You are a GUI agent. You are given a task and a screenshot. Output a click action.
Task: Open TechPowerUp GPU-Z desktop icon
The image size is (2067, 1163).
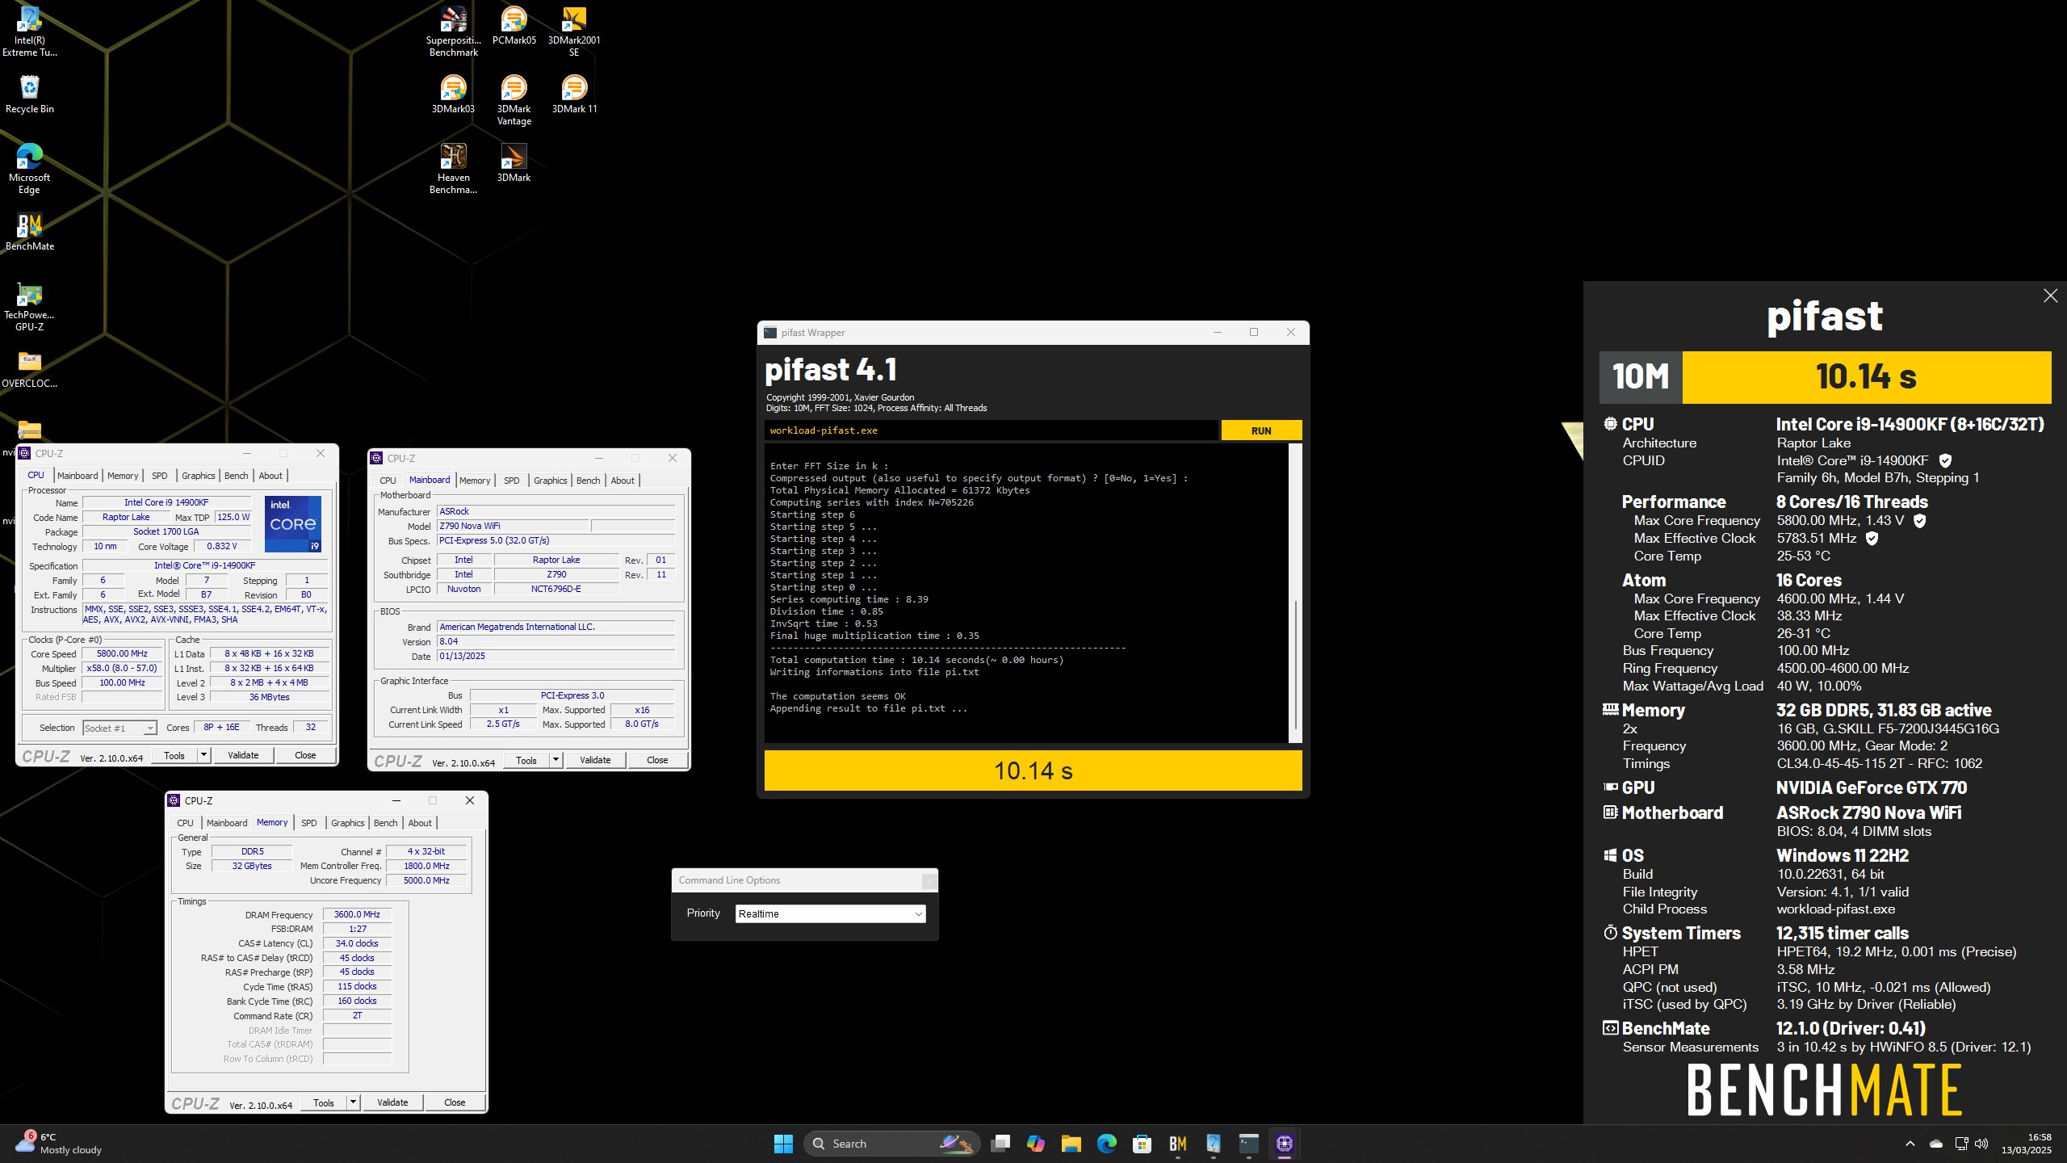(x=29, y=307)
